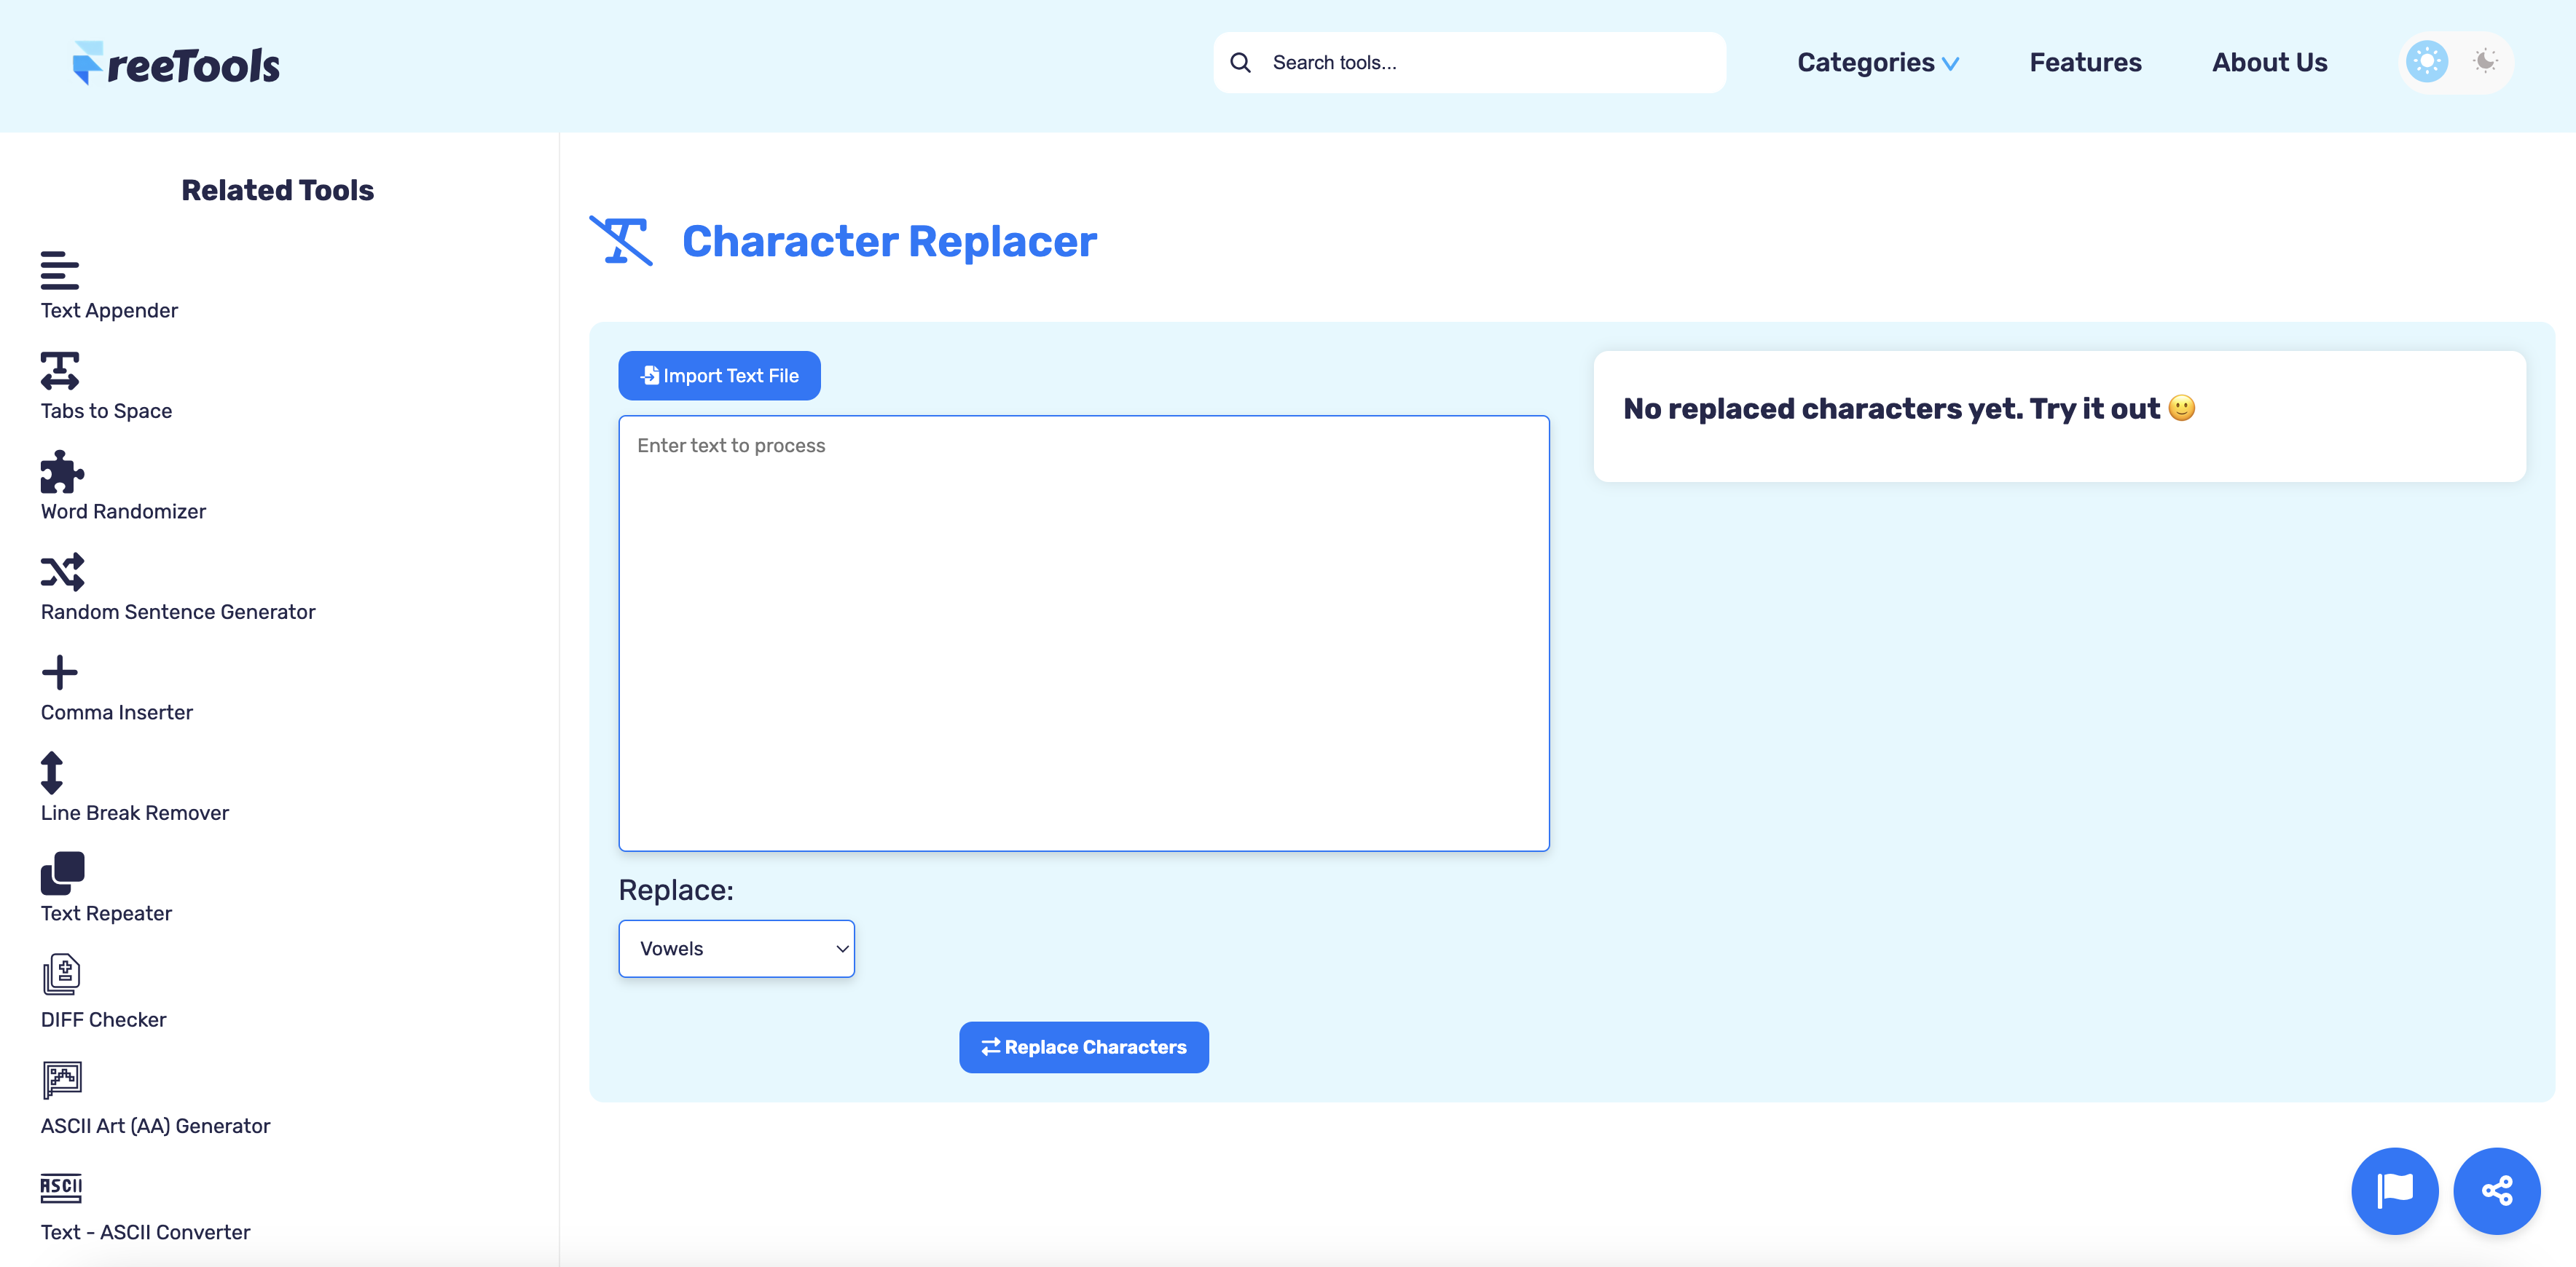Open the ASCII Art Generator icon
Viewport: 2576px width, 1267px height.
[61, 1079]
